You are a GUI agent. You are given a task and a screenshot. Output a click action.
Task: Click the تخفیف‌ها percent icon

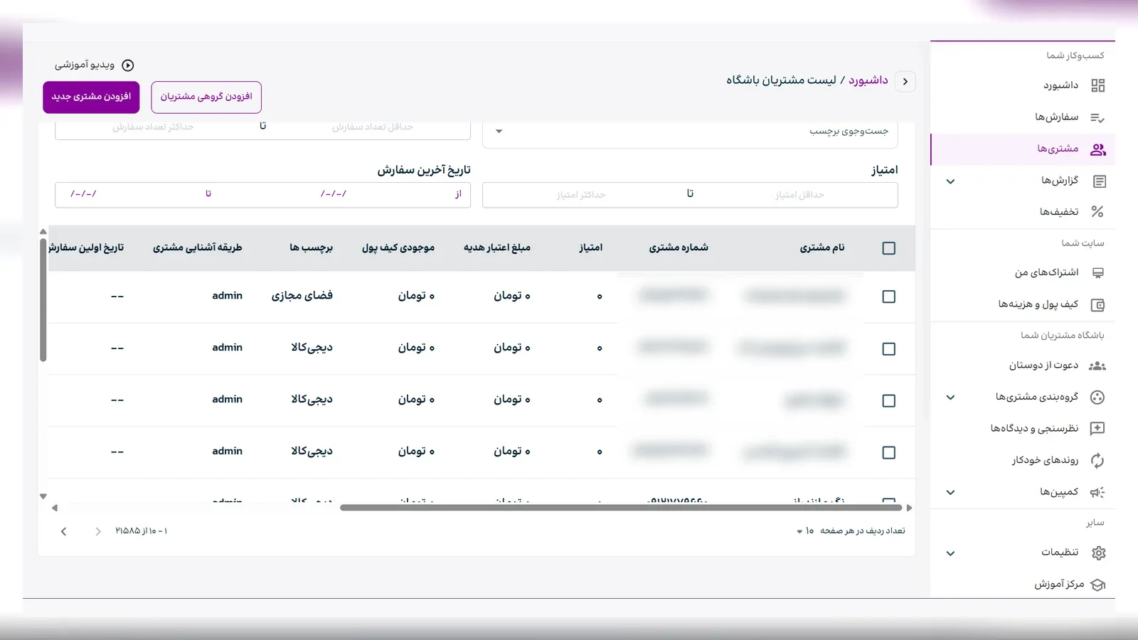point(1098,212)
